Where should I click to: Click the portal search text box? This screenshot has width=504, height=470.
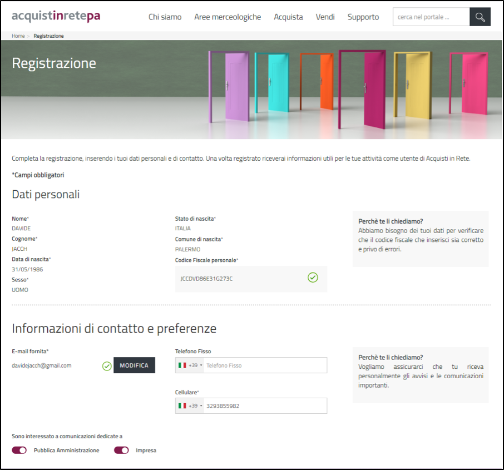431,17
